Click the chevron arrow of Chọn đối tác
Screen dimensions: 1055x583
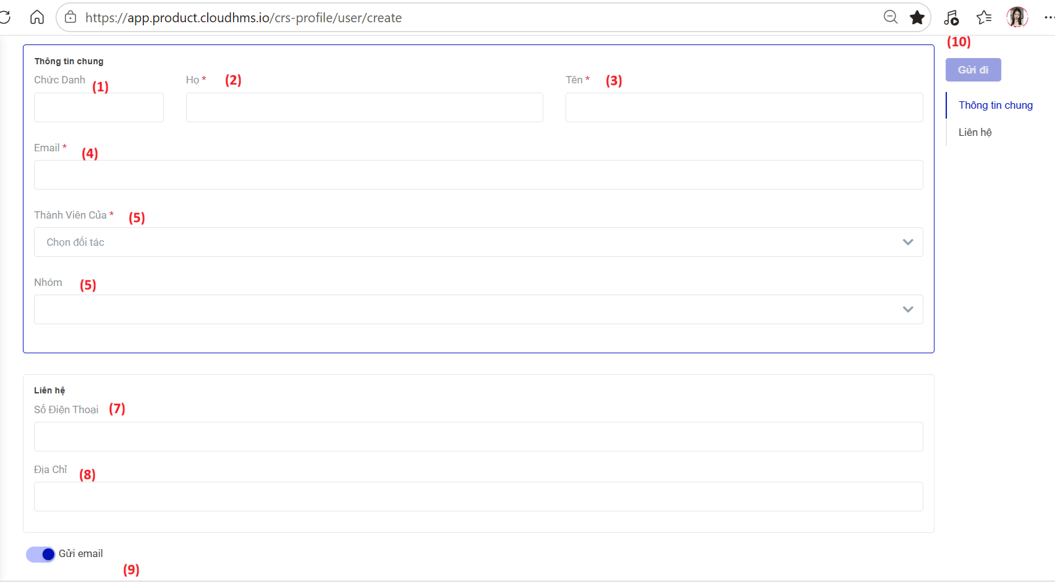908,242
